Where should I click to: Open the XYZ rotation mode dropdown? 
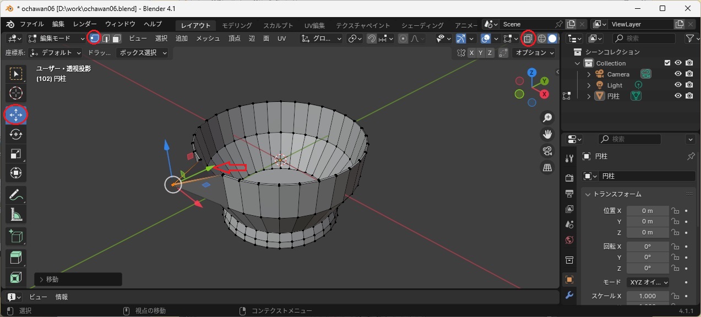pos(648,282)
